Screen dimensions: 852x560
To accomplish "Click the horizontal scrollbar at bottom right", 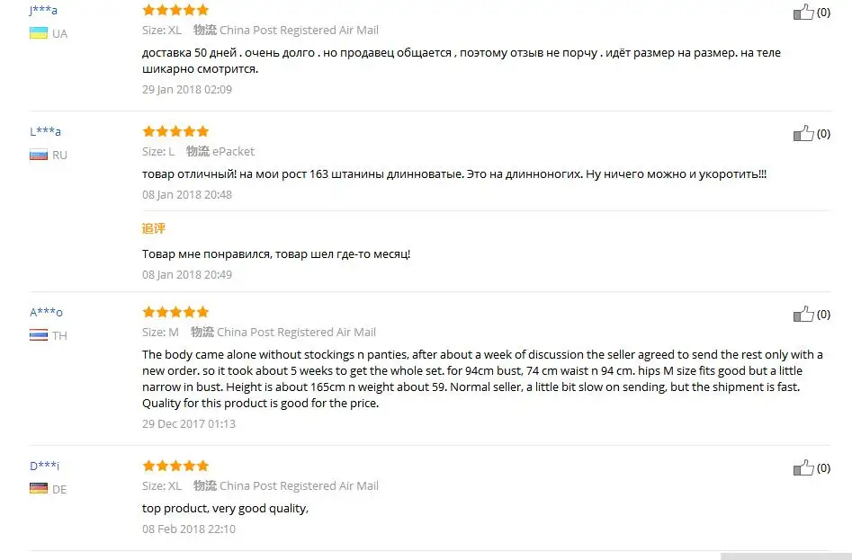I will (x=786, y=556).
